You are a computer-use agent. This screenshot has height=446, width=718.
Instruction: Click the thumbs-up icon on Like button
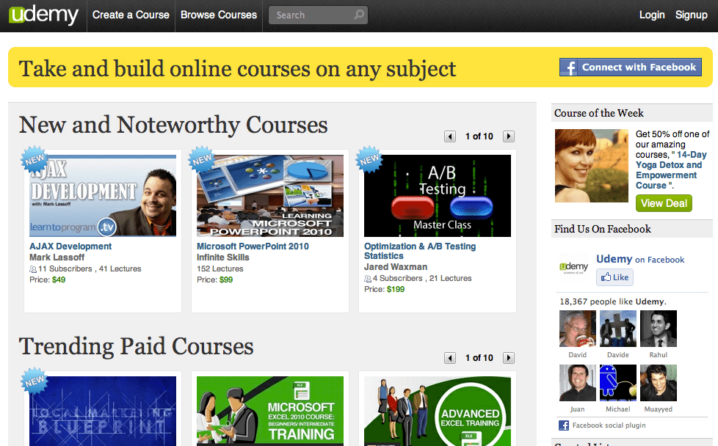pos(606,277)
